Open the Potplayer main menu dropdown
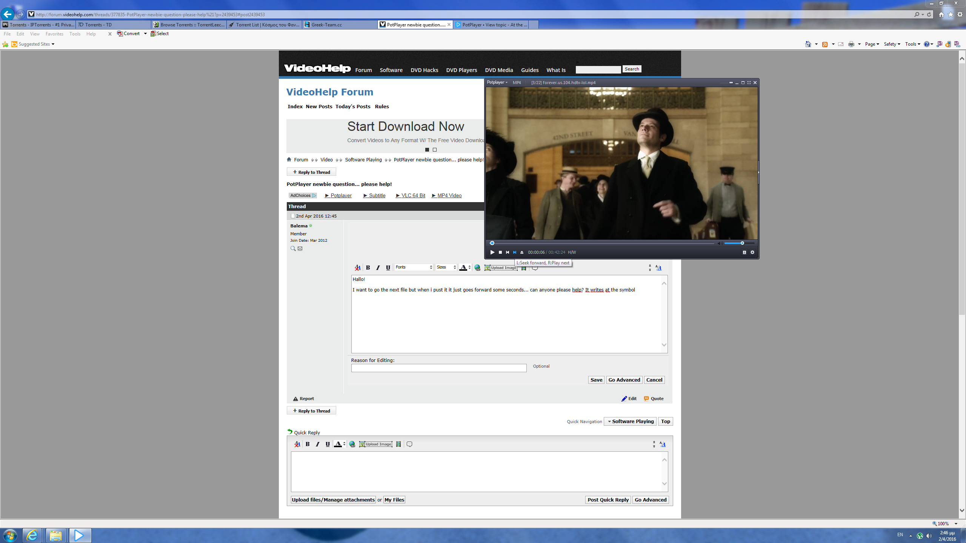966x543 pixels. (497, 82)
